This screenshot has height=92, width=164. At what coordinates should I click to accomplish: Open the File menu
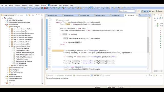[2, 5]
